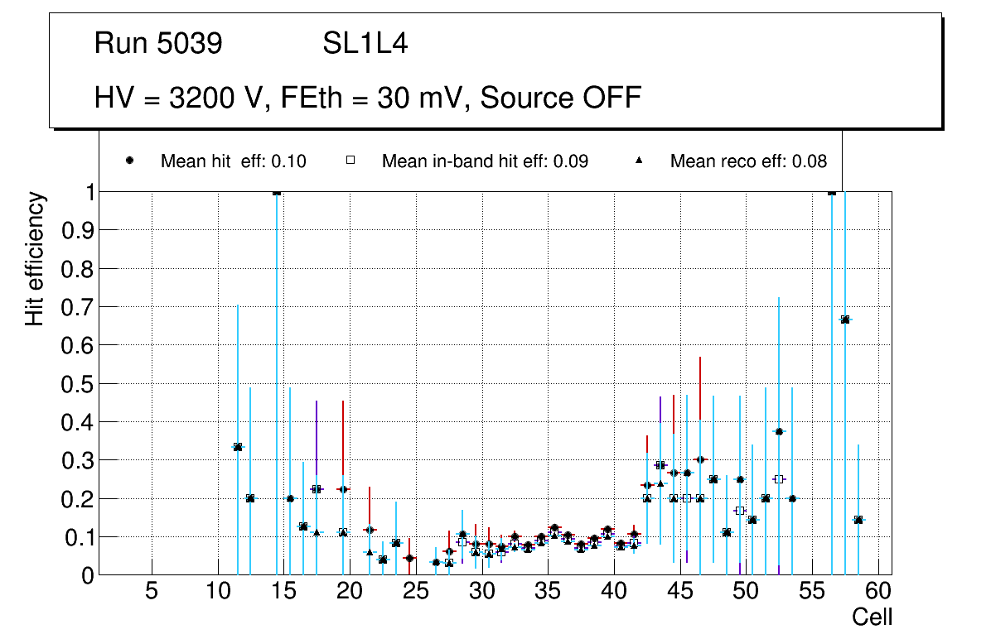The width and height of the screenshot is (991, 639).
Task: Click the 'Run 5039' title text
Action: (158, 44)
